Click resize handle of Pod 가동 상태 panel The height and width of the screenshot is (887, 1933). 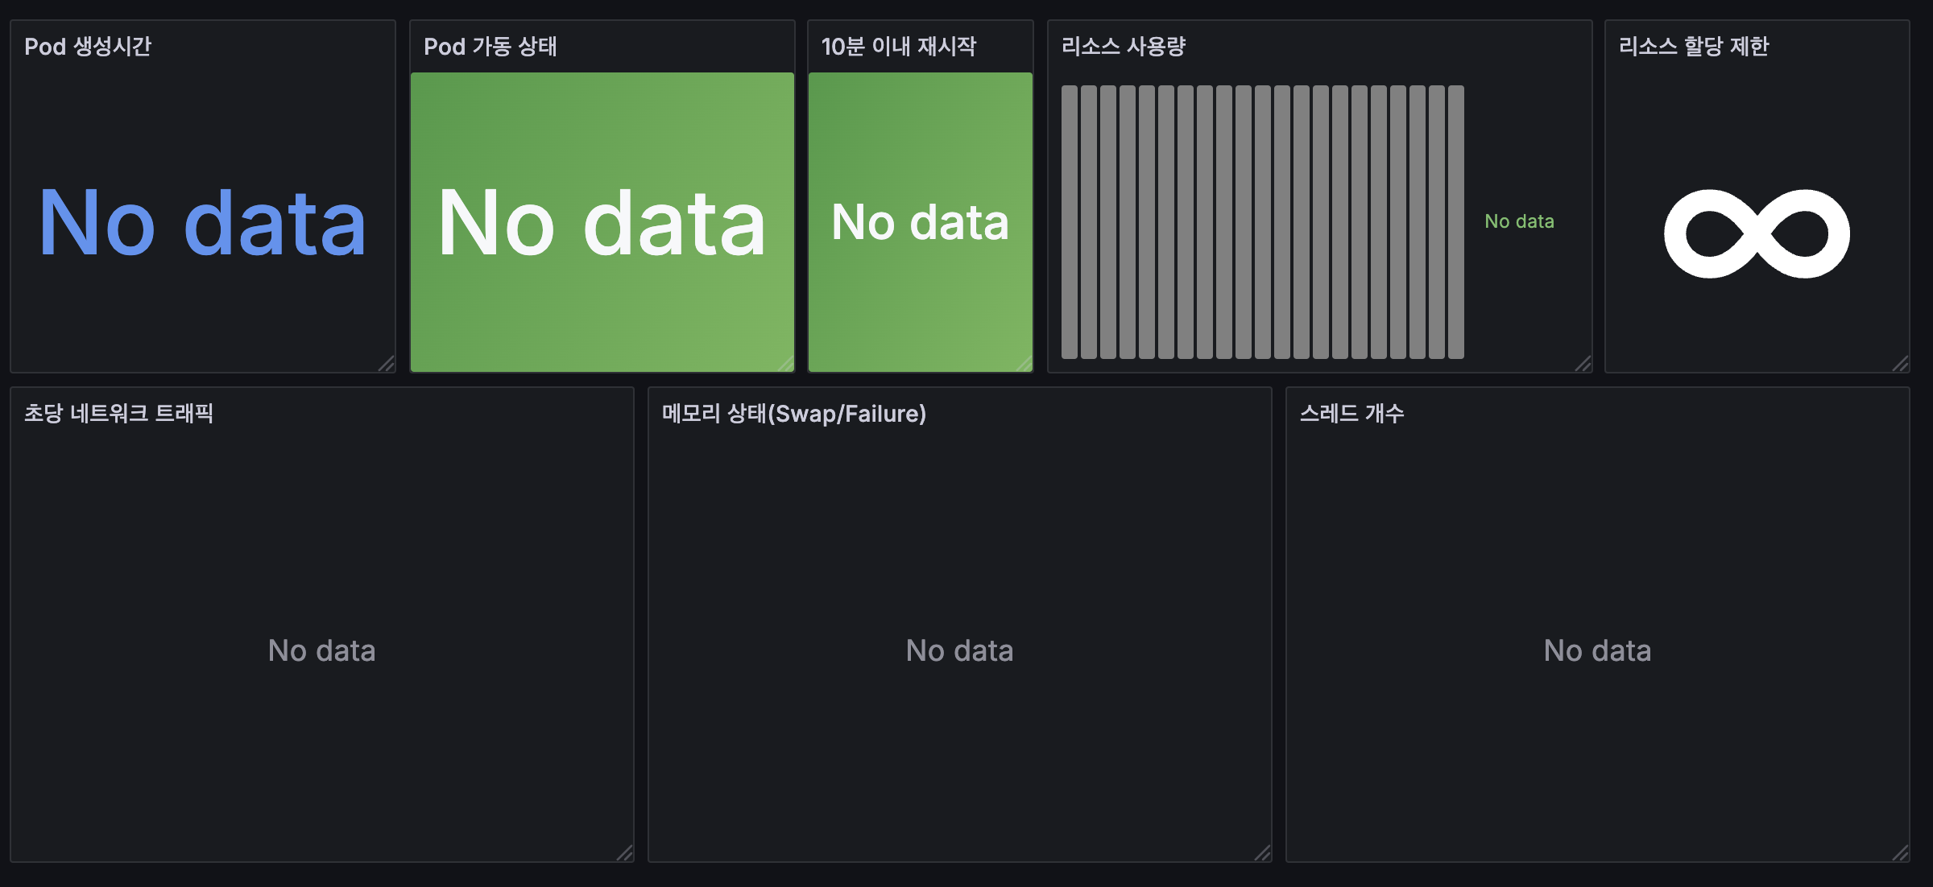(786, 364)
